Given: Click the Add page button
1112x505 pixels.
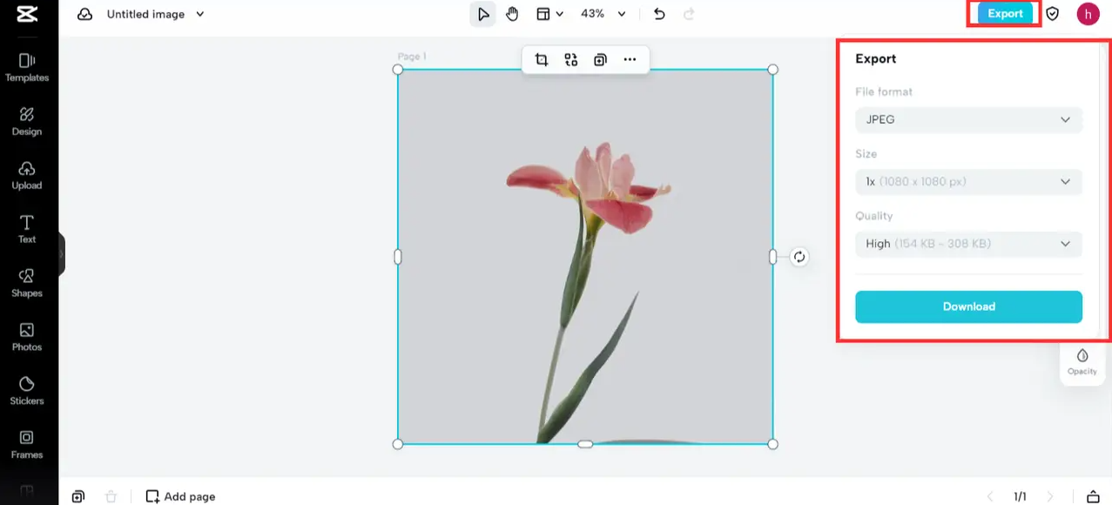Looking at the screenshot, I should pos(180,496).
